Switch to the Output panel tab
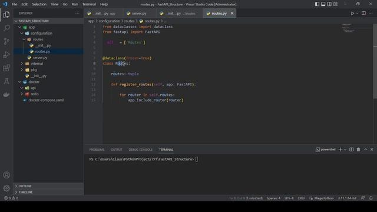The height and width of the screenshot is (212, 377). pyautogui.click(x=117, y=150)
